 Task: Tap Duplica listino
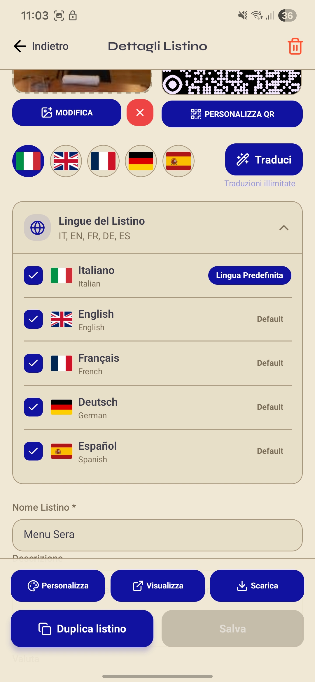[82, 628]
